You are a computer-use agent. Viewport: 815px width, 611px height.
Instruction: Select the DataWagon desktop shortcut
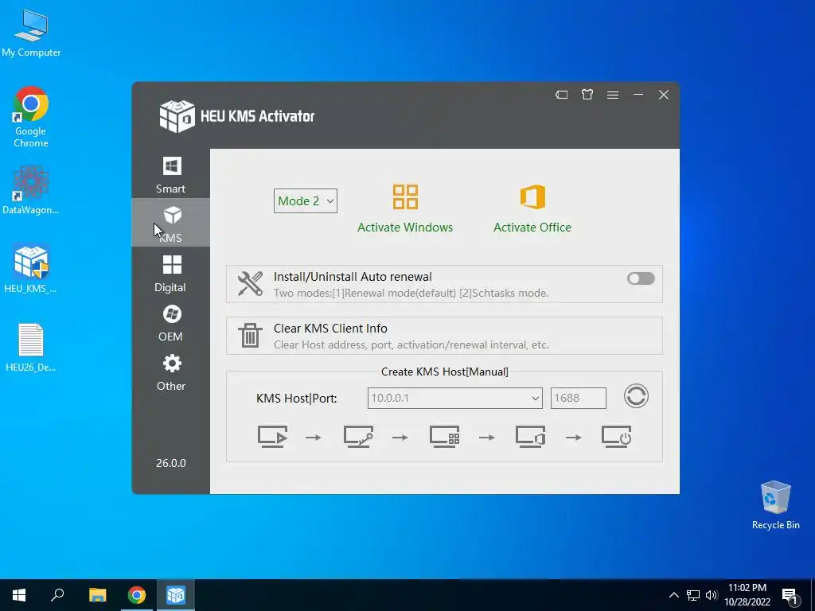(x=31, y=190)
